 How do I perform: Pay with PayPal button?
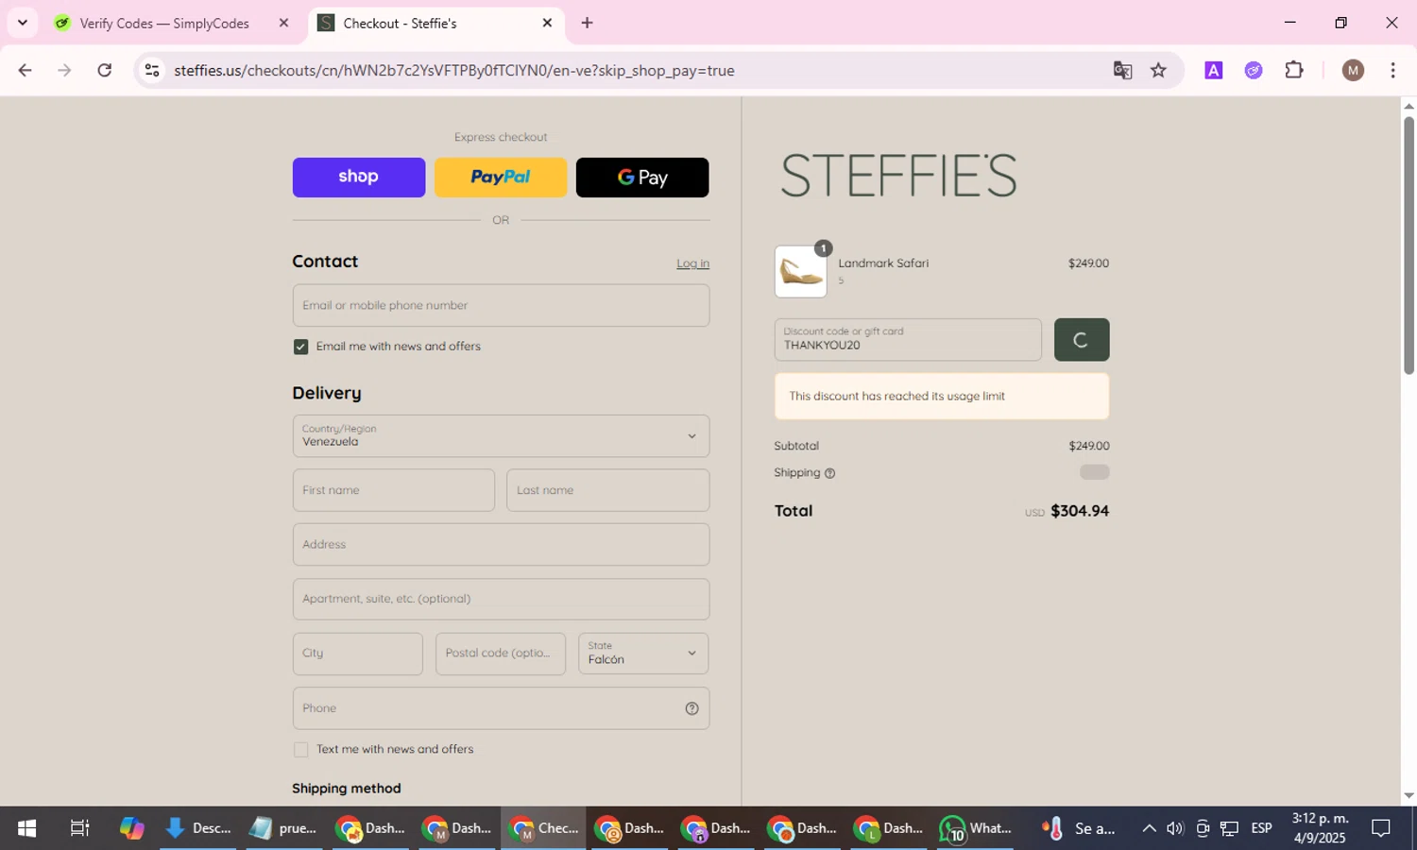tap(501, 178)
